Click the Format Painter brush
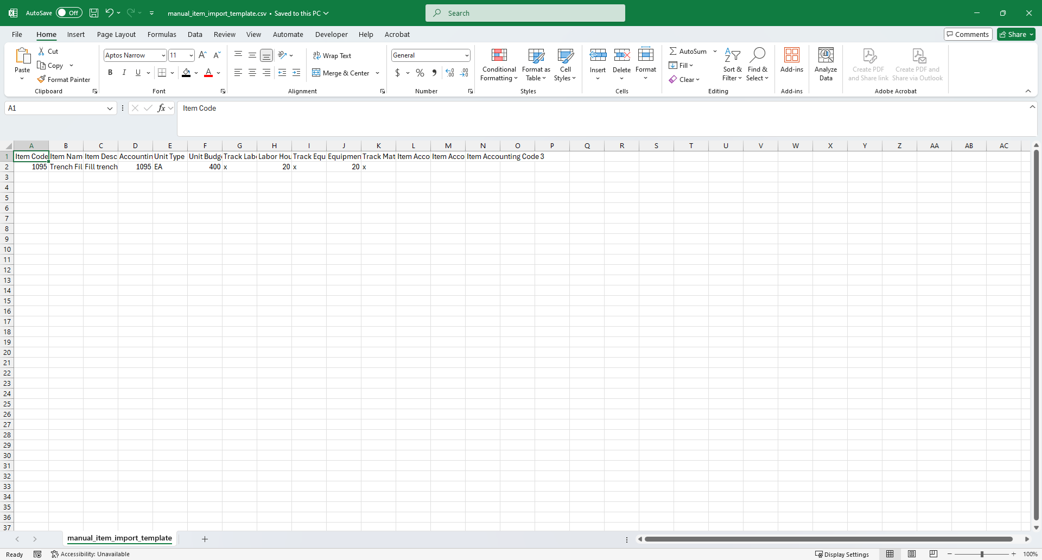The image size is (1042, 560). [41, 79]
